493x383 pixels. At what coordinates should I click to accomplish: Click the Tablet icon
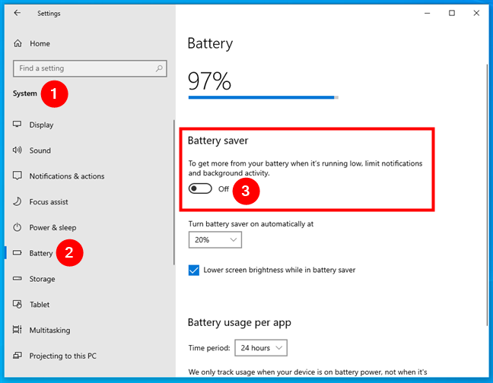point(17,304)
